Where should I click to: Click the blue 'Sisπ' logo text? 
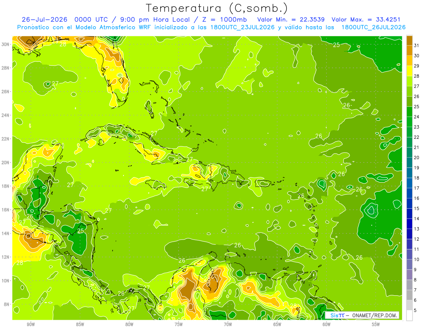click(337, 315)
